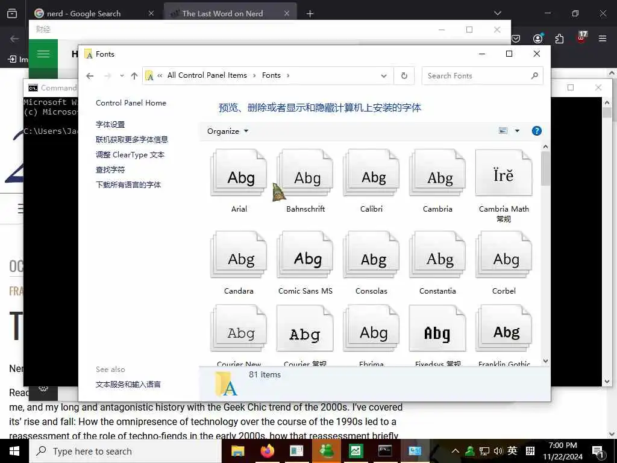Viewport: 617px width, 463px height.
Task: Open the Calibri font family
Action: point(371,181)
